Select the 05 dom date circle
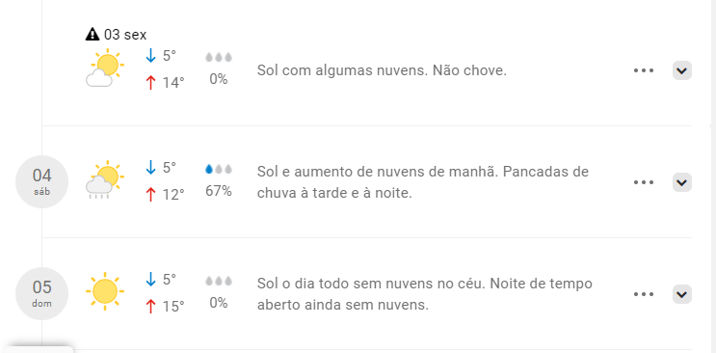716x353 pixels. point(42,293)
